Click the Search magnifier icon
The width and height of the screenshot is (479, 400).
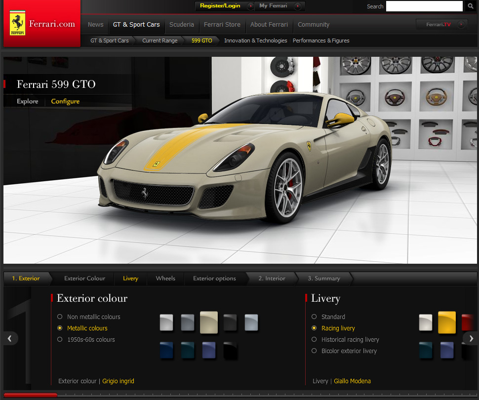pos(470,6)
